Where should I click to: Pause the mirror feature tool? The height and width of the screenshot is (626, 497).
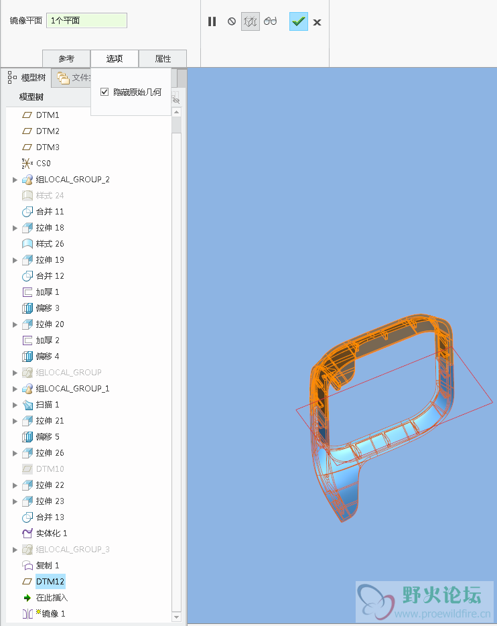(212, 21)
